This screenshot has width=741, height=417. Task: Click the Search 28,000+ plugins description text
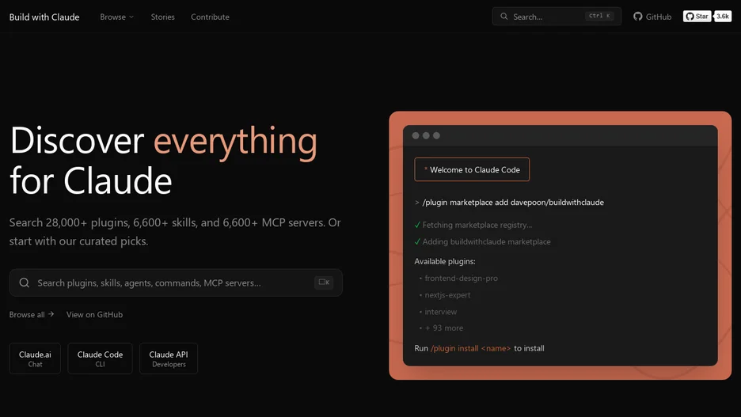(x=175, y=232)
